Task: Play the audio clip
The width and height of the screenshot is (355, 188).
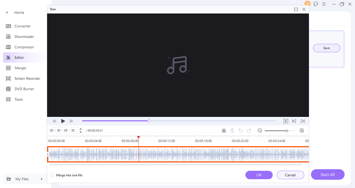Action: tap(63, 121)
